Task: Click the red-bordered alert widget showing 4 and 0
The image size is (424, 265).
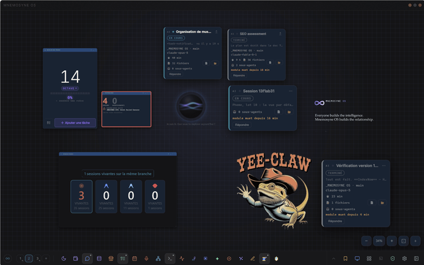Action: [x=127, y=109]
